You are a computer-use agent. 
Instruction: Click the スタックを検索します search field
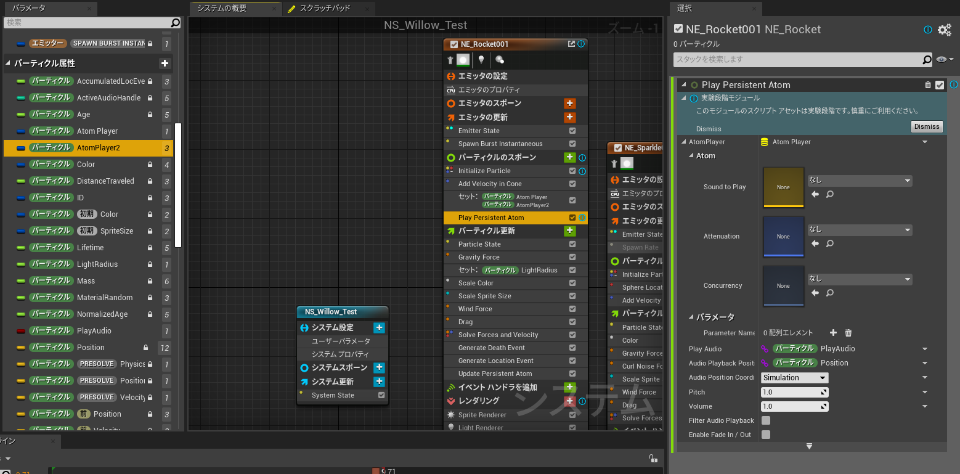pyautogui.click(x=797, y=60)
